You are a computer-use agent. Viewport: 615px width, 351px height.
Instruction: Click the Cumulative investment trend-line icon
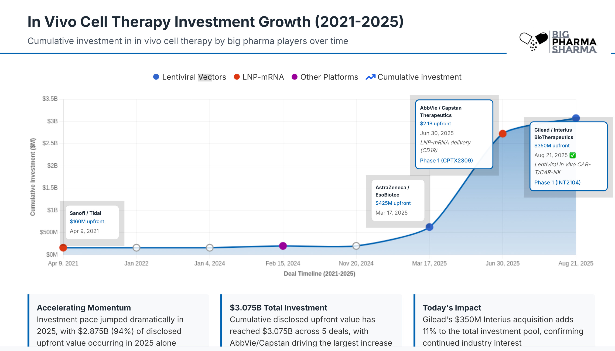pos(370,77)
